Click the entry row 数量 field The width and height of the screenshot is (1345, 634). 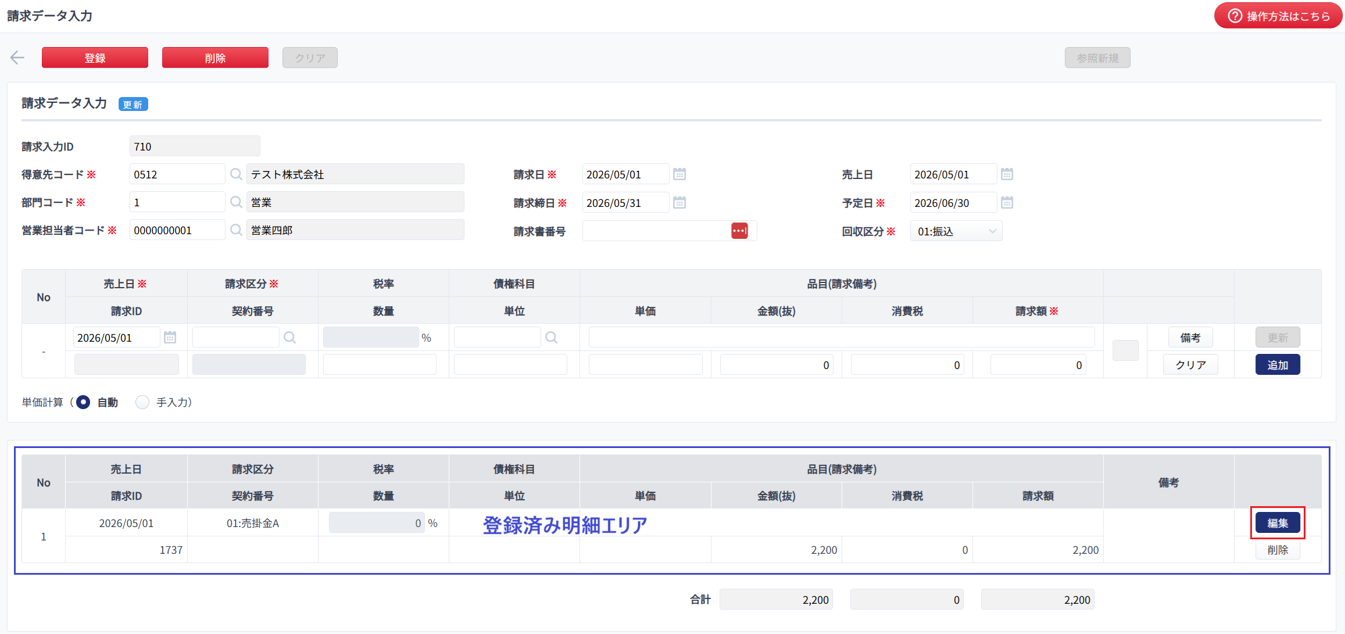pyautogui.click(x=380, y=365)
